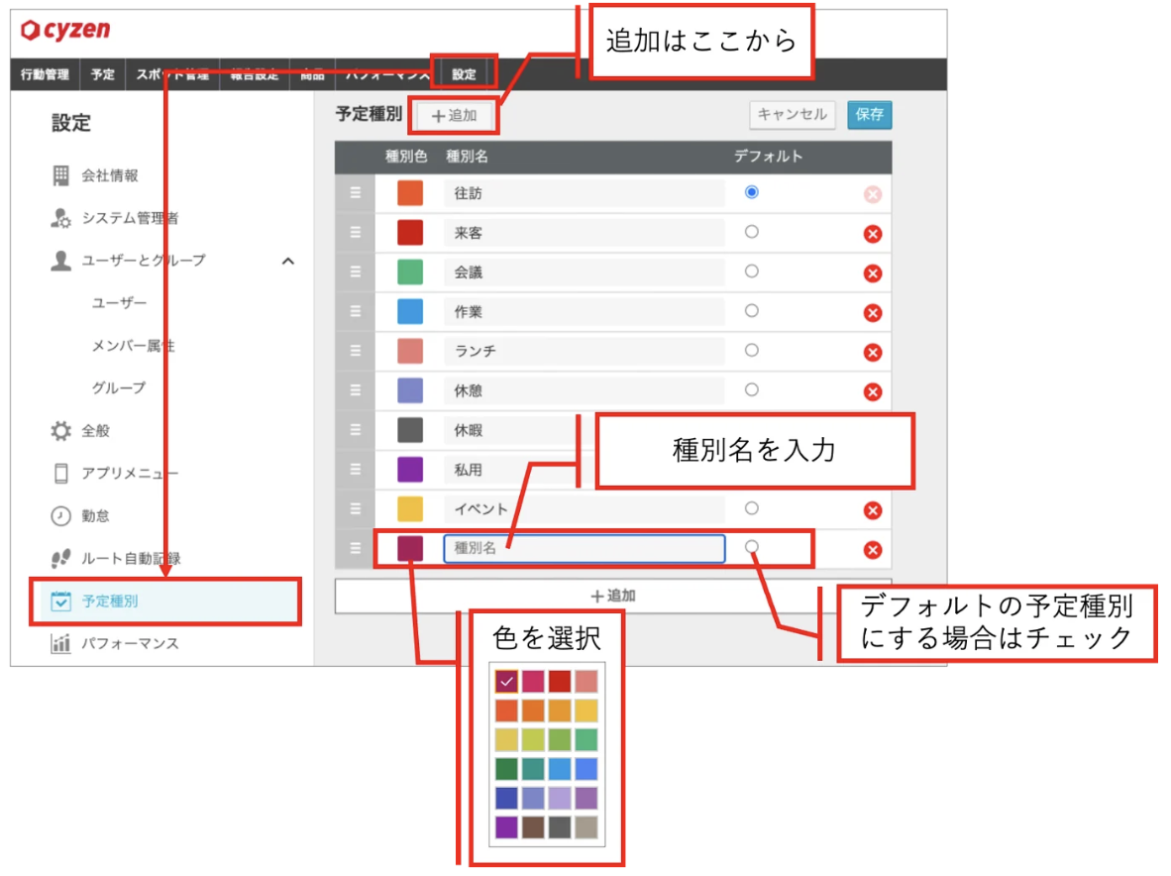The image size is (1171, 876).
Task: Open color picker for 会議 green swatch
Action: tap(410, 273)
